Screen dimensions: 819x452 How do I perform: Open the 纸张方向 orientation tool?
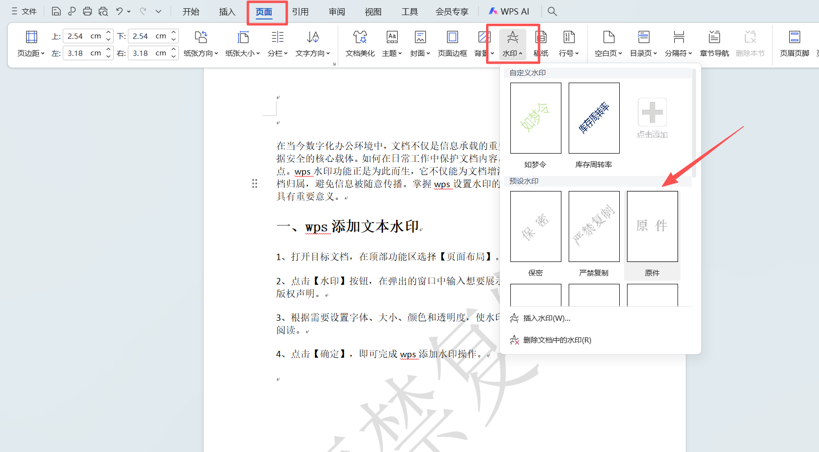[201, 44]
